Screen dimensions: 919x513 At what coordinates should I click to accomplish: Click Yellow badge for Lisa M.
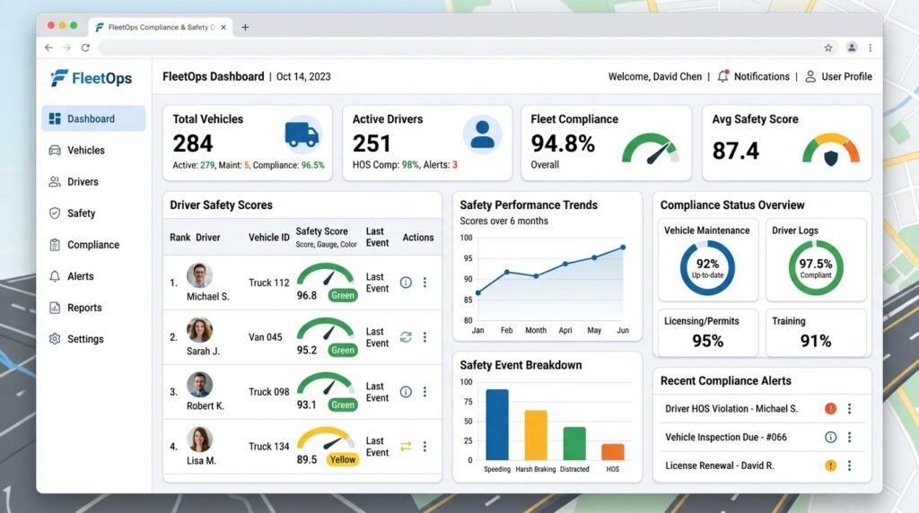click(342, 460)
